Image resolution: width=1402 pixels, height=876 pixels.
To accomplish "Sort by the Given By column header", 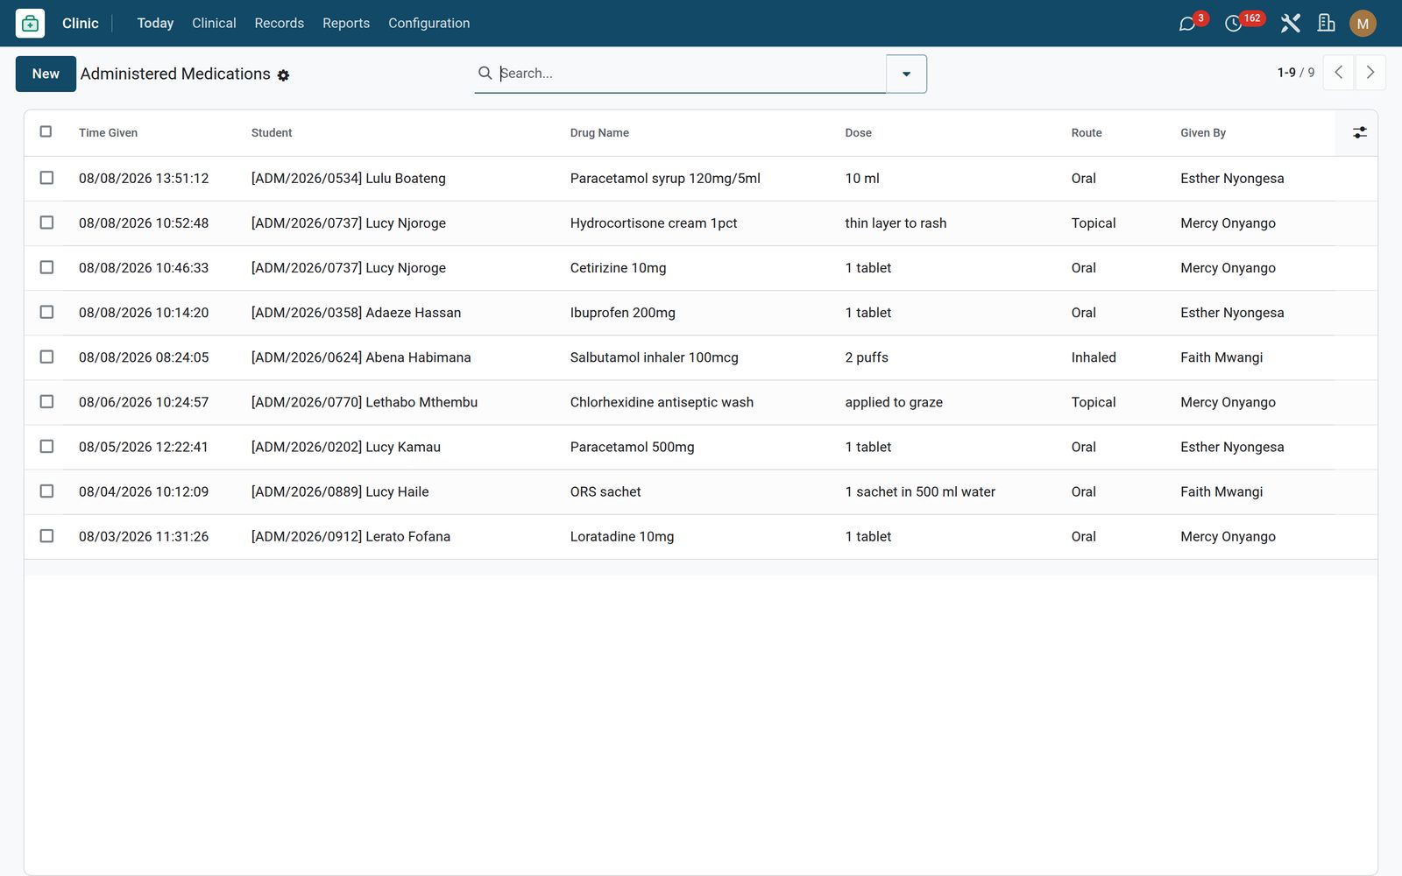I will [x=1203, y=133].
